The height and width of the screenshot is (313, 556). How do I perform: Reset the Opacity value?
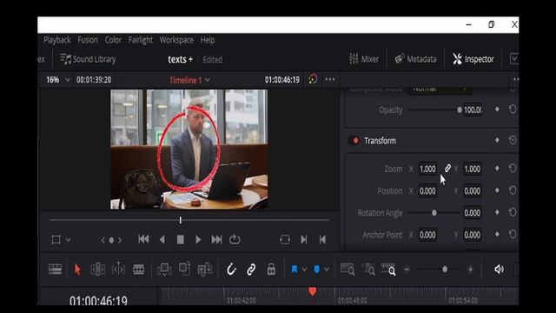click(513, 110)
